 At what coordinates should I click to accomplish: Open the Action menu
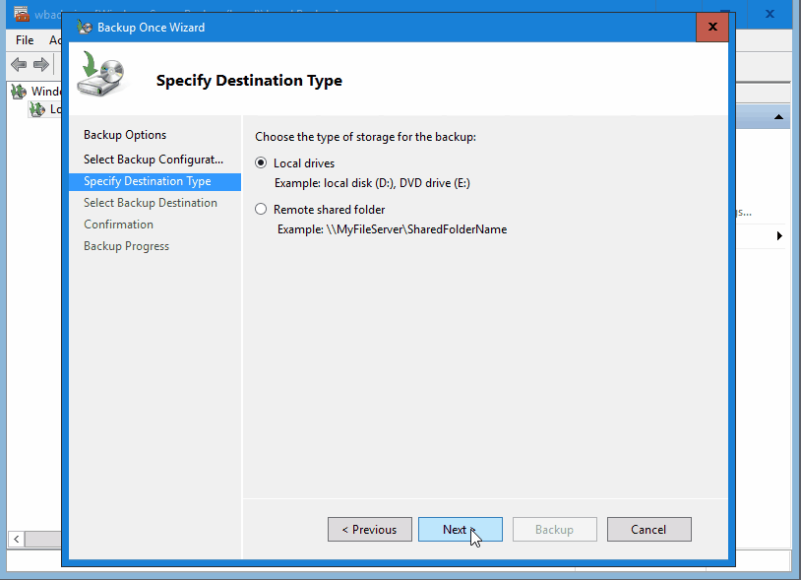(54, 40)
